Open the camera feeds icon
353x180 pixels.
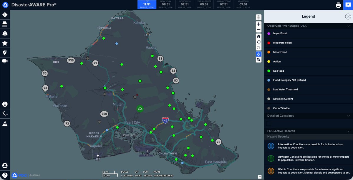tap(5, 61)
